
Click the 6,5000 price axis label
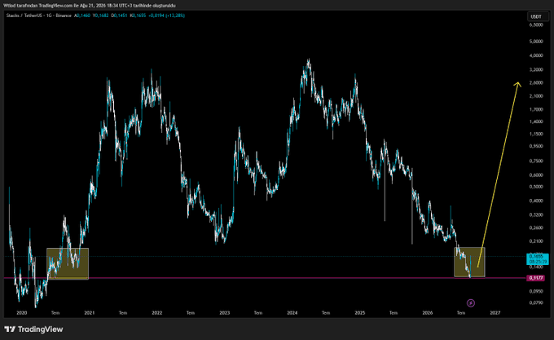click(536, 25)
